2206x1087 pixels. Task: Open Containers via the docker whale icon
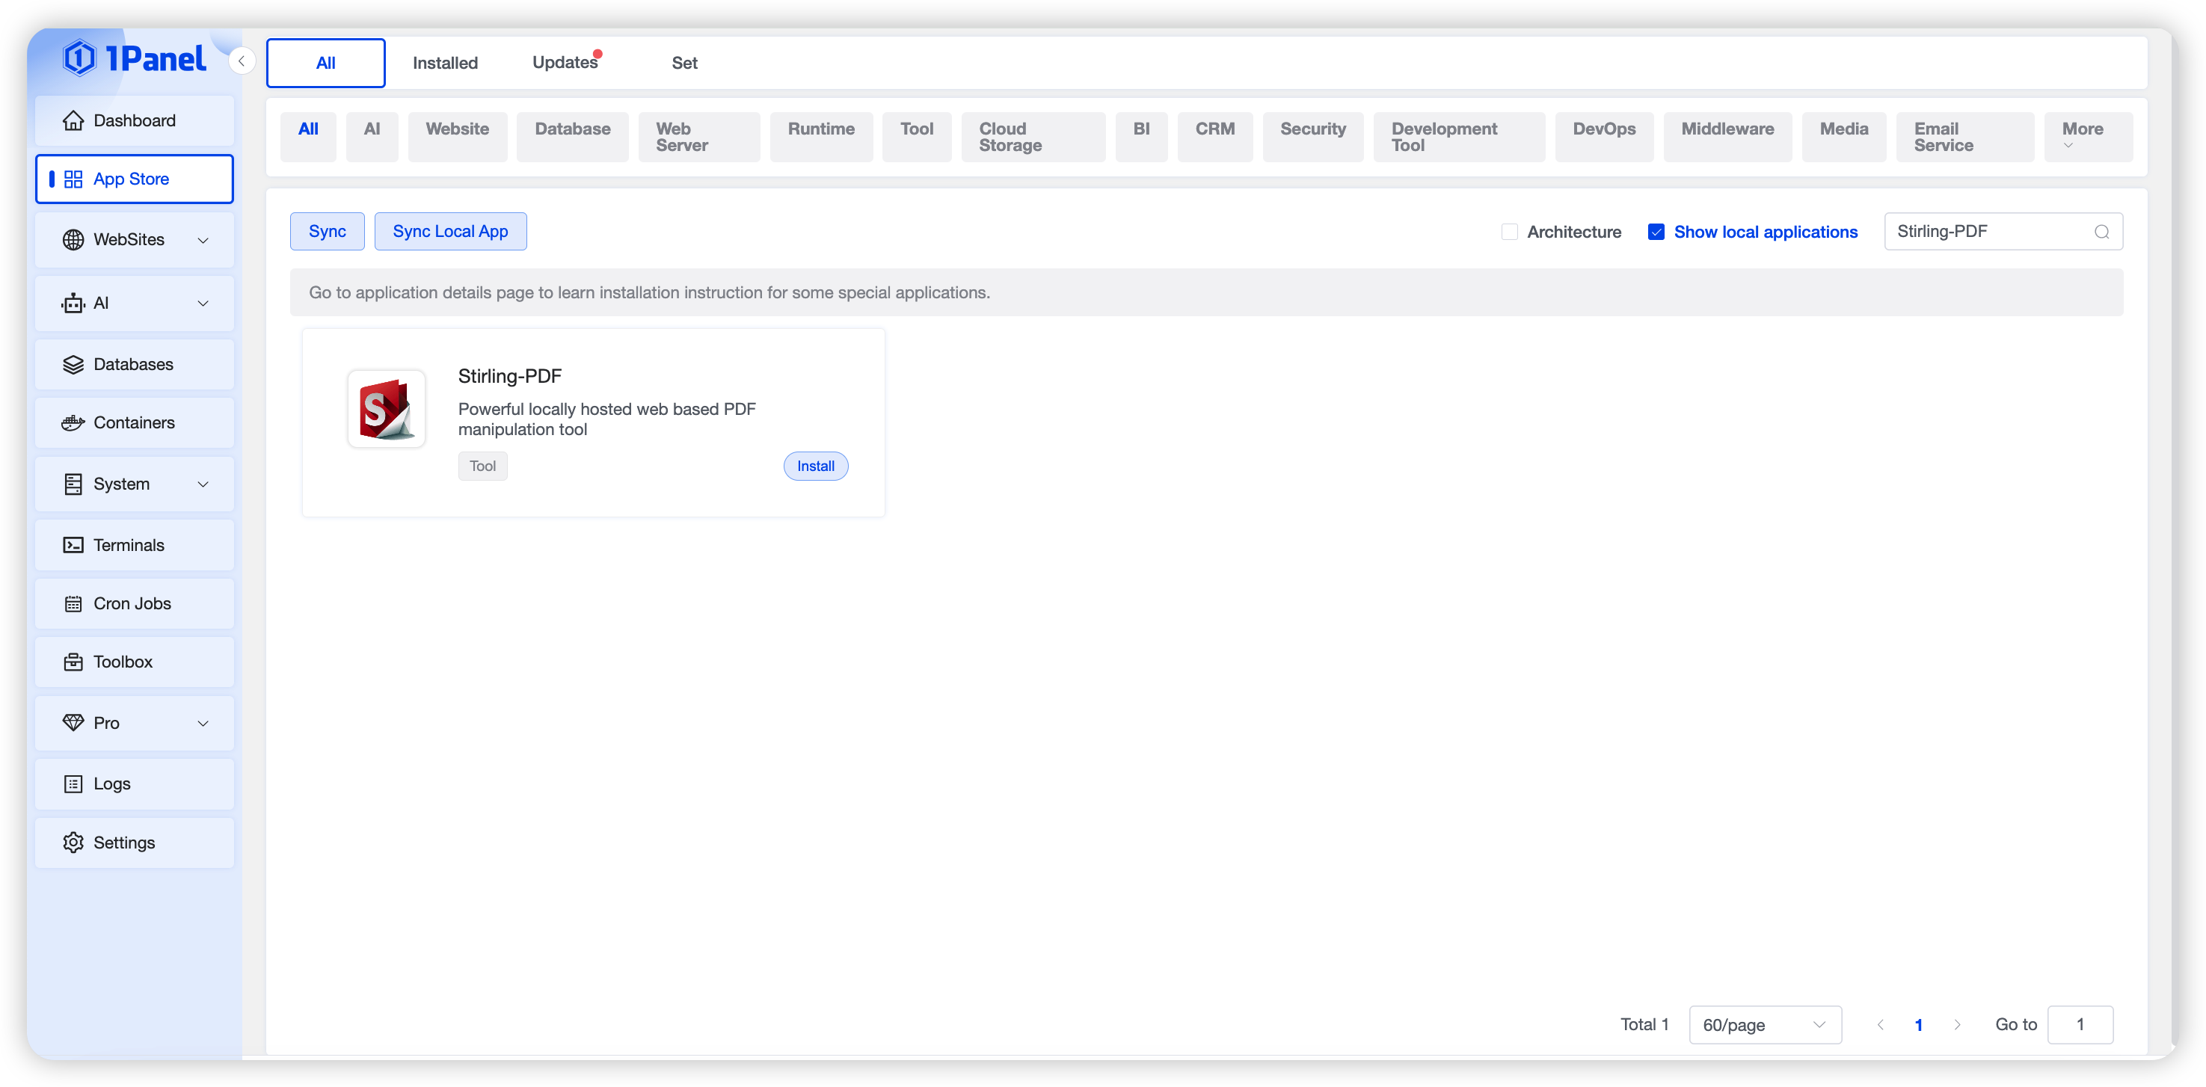pyautogui.click(x=73, y=423)
